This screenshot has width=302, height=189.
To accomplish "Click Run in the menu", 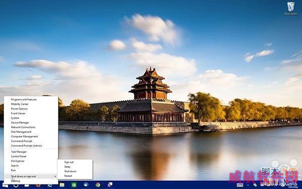I will tap(13, 170).
